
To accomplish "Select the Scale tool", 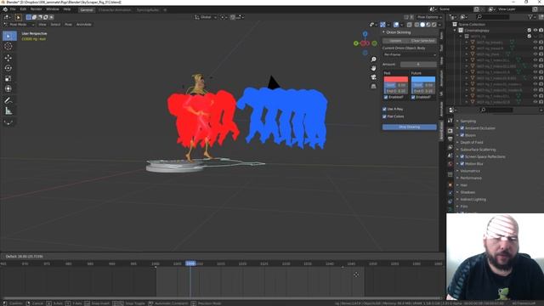I will (8, 78).
